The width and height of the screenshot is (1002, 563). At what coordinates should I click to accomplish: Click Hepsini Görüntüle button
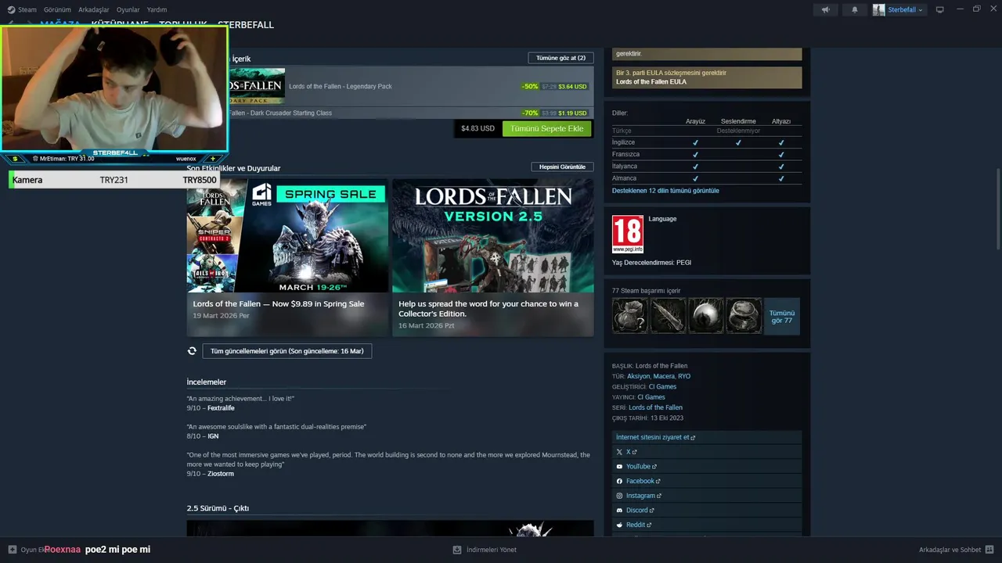tap(562, 167)
